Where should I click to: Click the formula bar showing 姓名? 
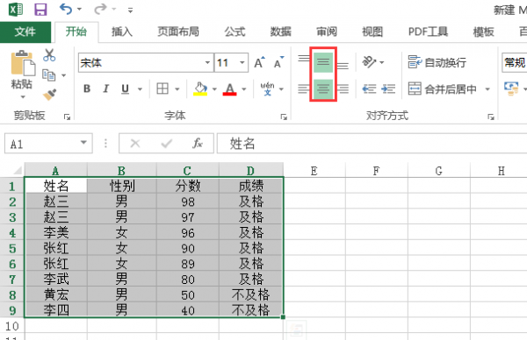click(372, 144)
